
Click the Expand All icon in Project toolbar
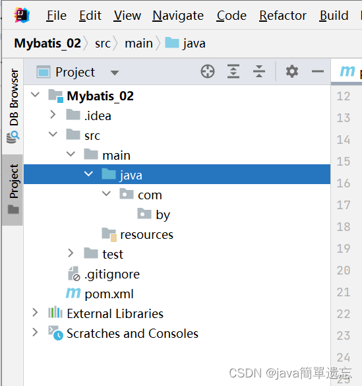point(233,72)
